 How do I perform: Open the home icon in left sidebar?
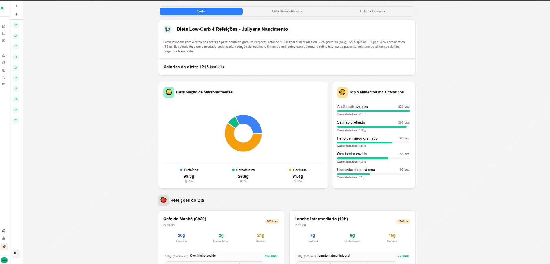click(3, 26)
